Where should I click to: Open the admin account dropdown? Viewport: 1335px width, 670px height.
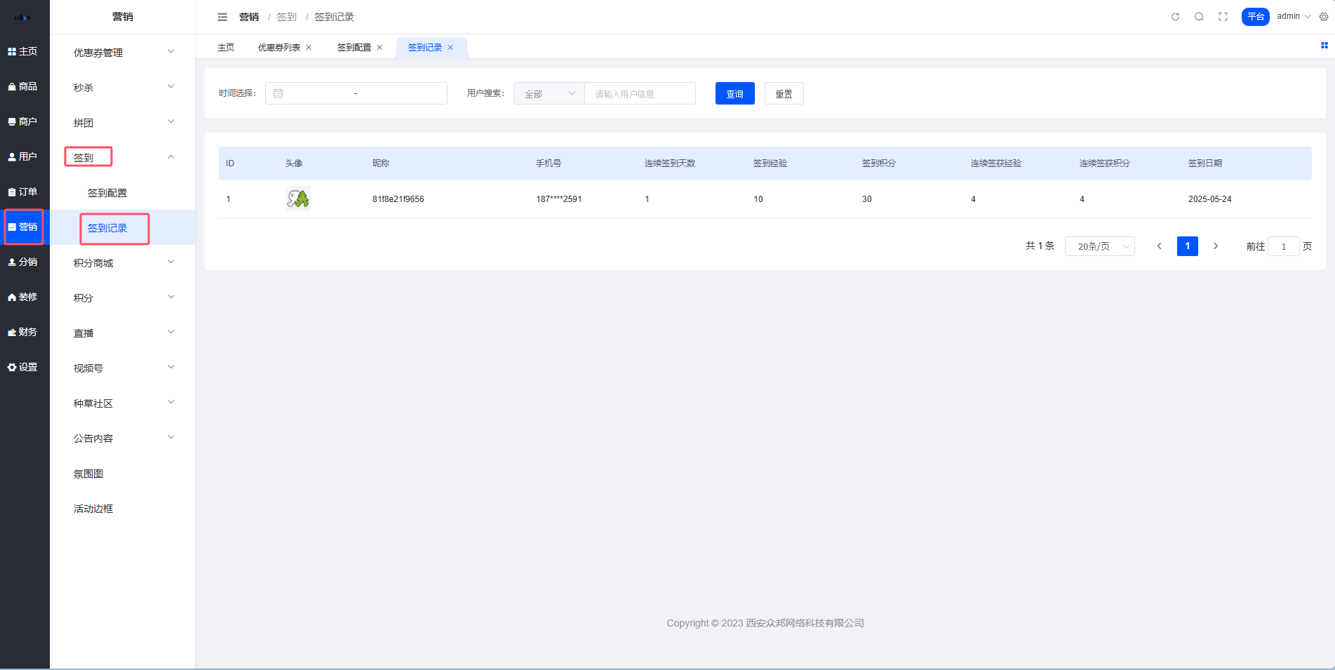(x=1293, y=16)
